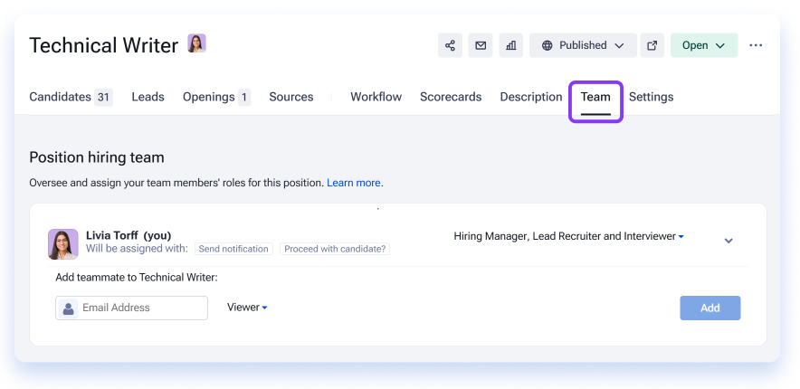Click the Add teammate to Technical Writer label
Image resolution: width=800 pixels, height=389 pixels.
pos(137,278)
